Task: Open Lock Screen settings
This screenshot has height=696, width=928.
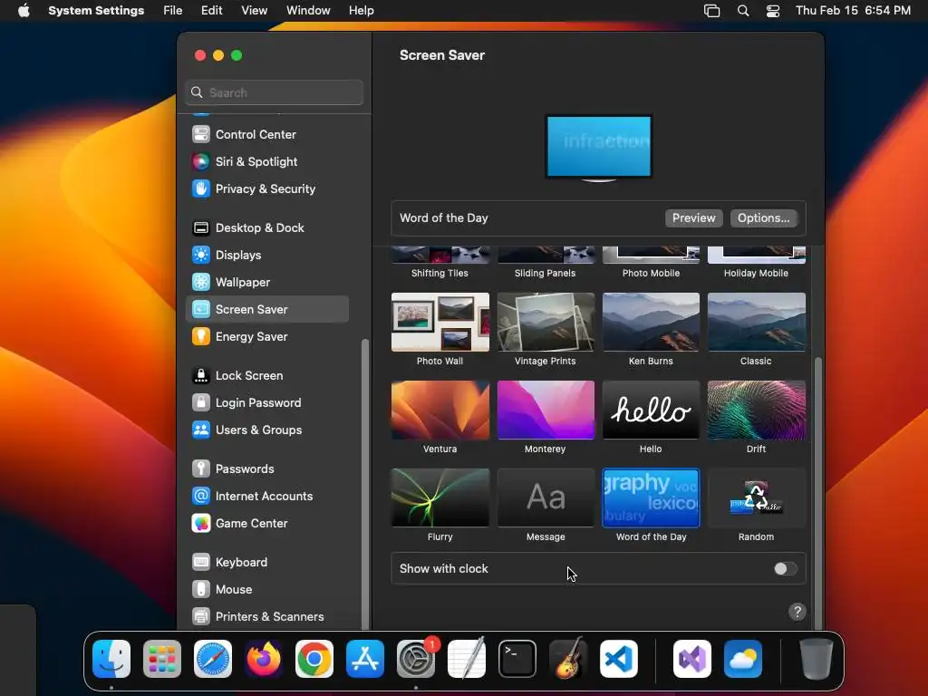Action: (x=267, y=376)
